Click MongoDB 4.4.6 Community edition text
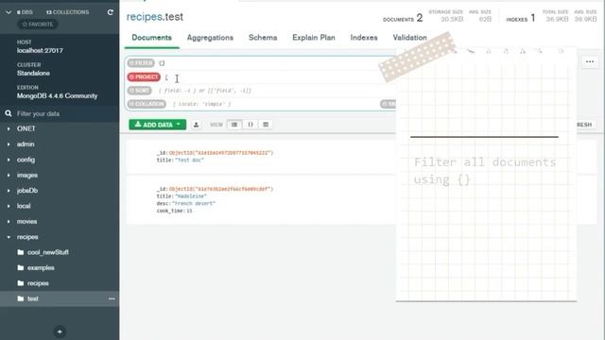This screenshot has width=605, height=340. (x=57, y=96)
